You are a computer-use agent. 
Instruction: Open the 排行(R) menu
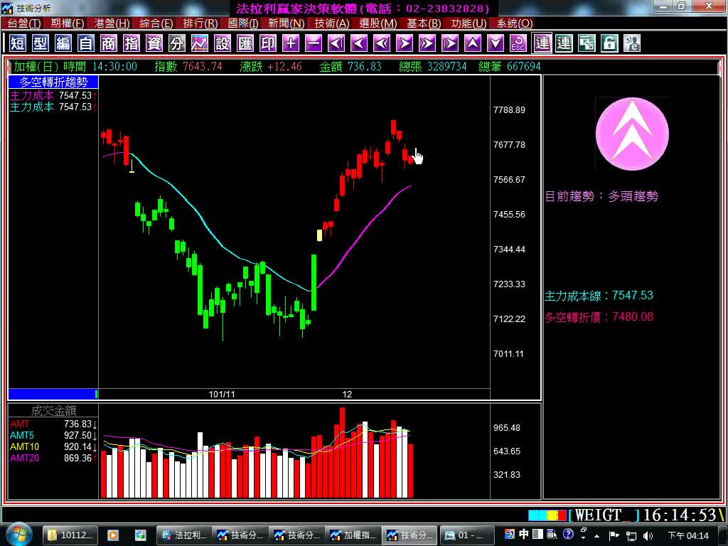200,23
